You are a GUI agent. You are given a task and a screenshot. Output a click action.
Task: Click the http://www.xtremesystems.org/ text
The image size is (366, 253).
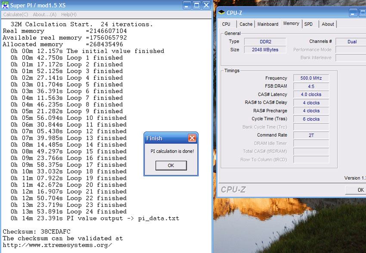pos(57,245)
